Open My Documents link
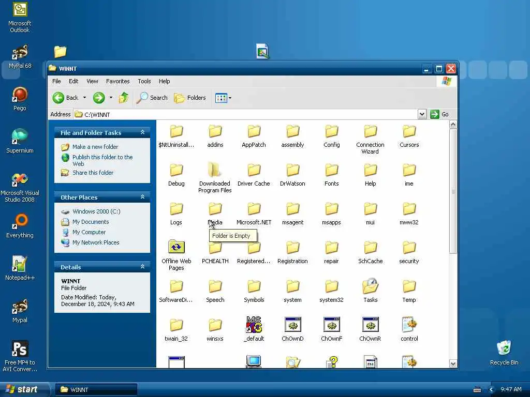 [91, 222]
